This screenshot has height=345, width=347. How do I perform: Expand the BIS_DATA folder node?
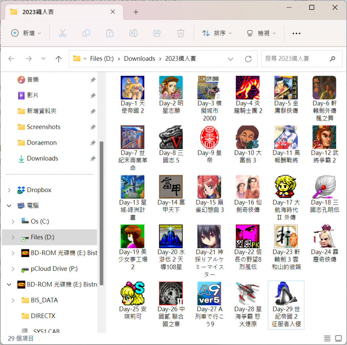[13, 301]
